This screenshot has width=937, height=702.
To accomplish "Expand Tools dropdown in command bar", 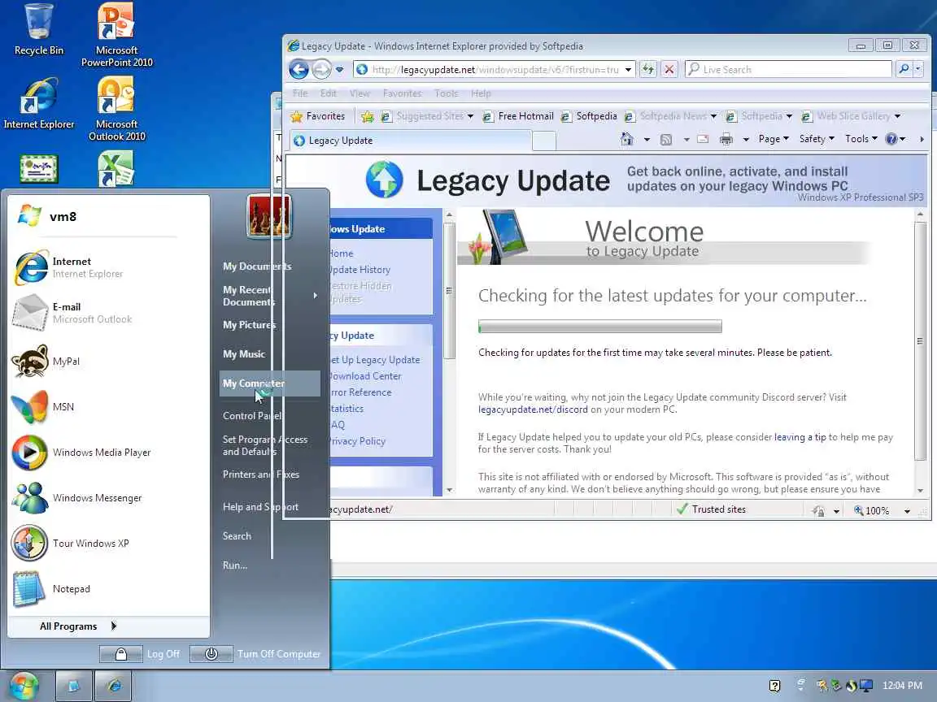I will coord(861,139).
